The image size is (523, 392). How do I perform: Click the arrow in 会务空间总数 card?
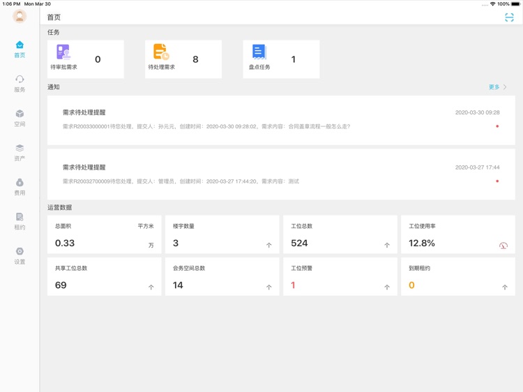[x=269, y=287]
